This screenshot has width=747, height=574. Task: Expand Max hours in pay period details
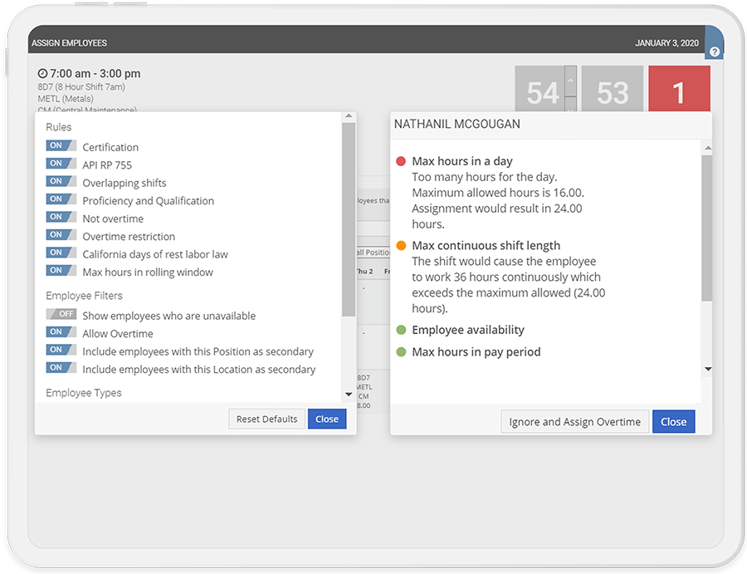click(476, 352)
